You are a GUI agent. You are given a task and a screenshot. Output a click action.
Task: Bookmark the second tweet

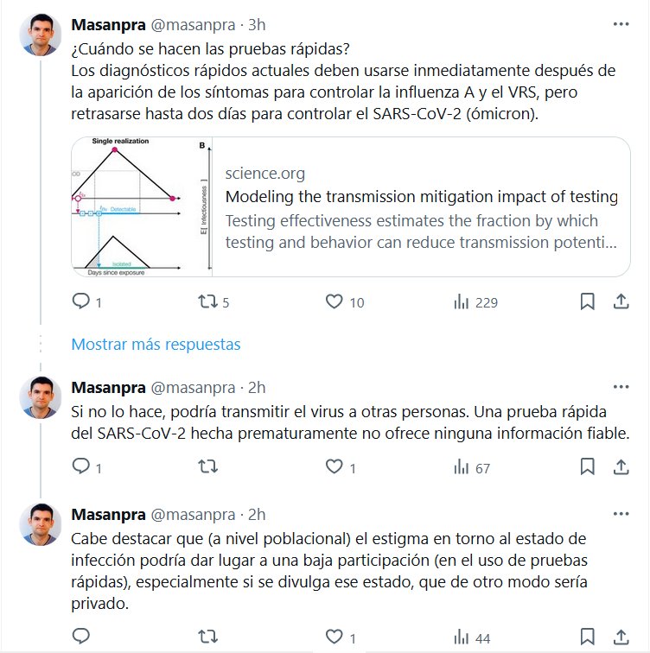pyautogui.click(x=587, y=467)
